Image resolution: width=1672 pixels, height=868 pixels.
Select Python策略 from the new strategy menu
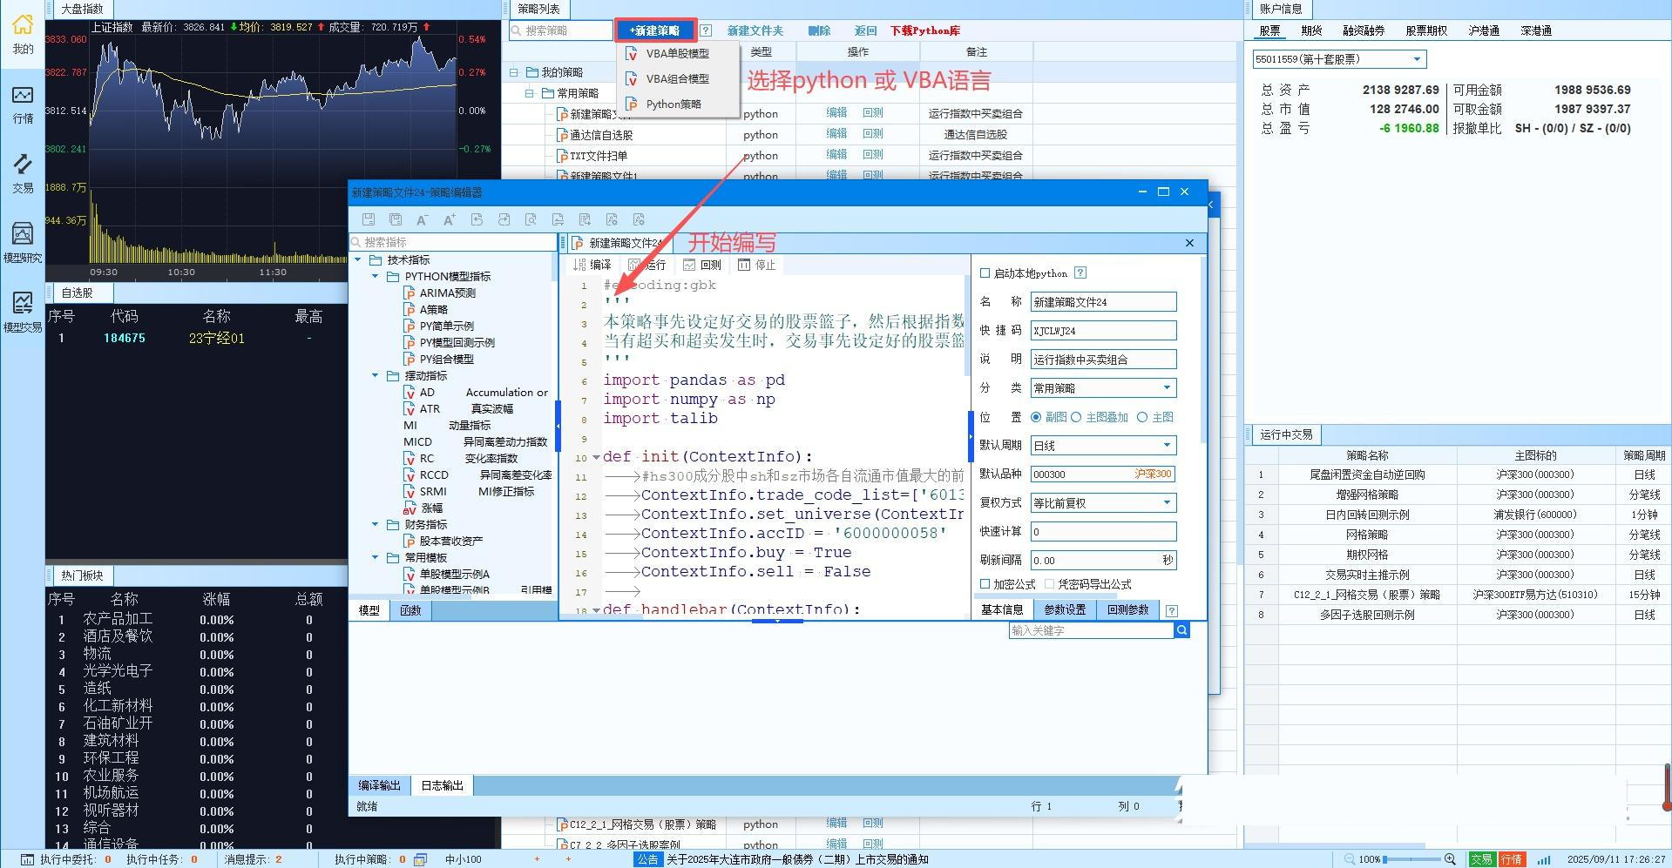point(673,104)
